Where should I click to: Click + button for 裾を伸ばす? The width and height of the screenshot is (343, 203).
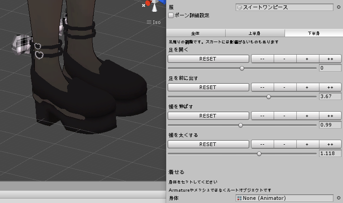click(x=308, y=116)
